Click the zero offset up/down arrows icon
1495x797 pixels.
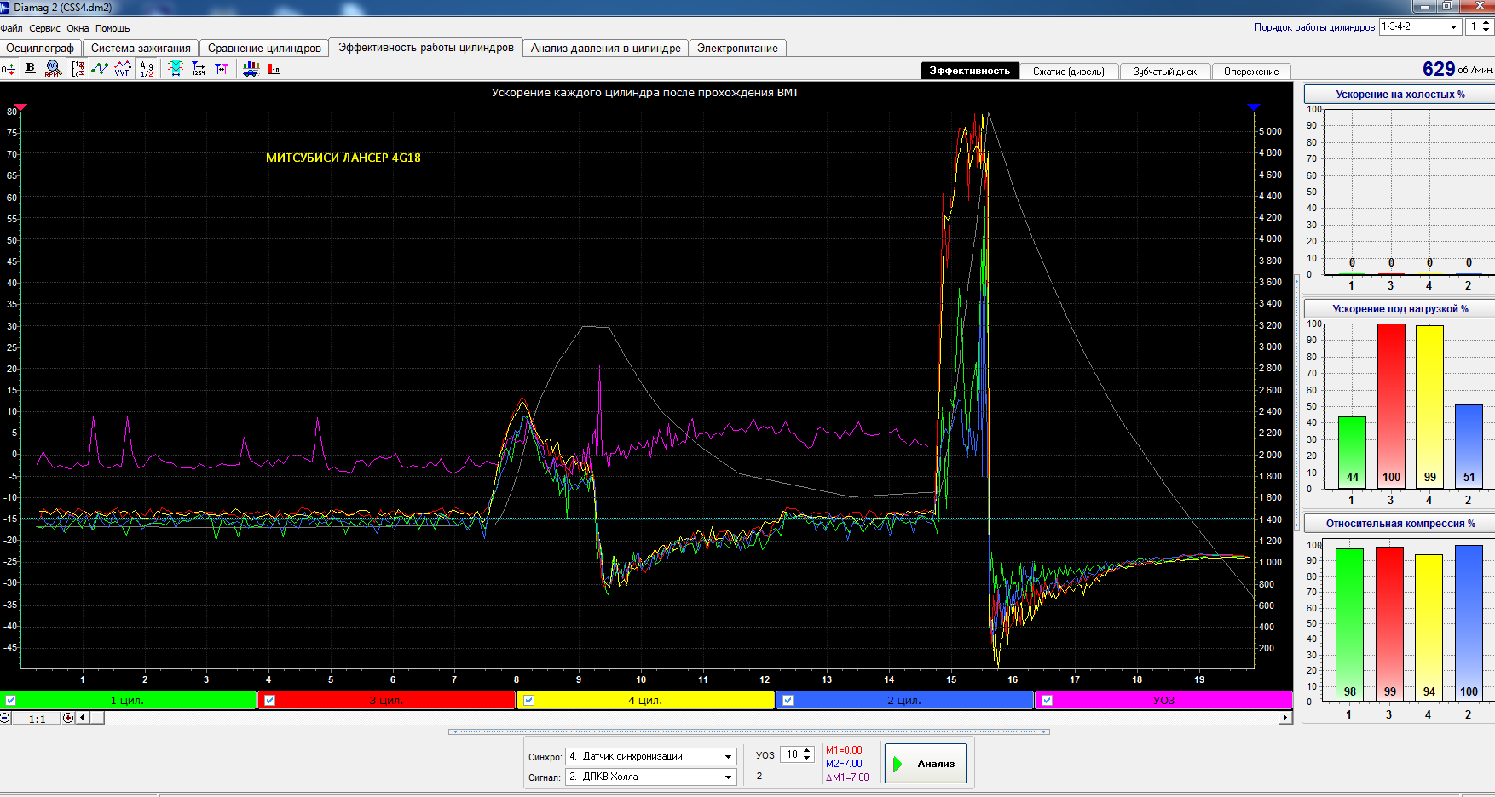[9, 69]
